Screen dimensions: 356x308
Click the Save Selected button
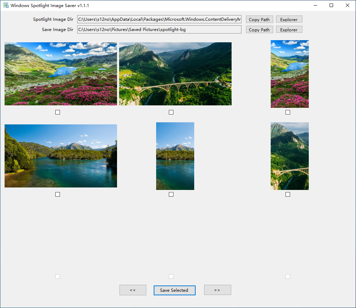(x=174, y=290)
